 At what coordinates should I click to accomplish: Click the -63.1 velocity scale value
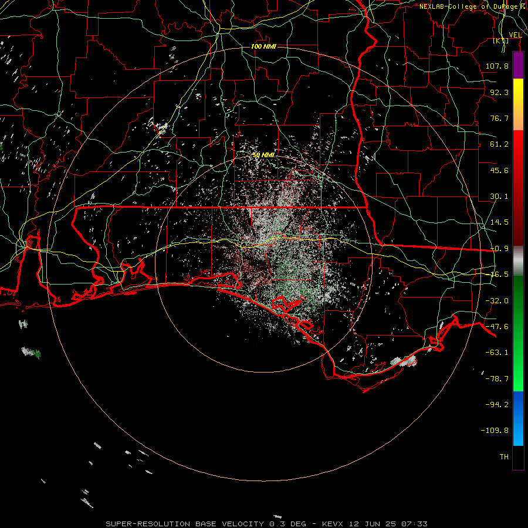point(497,353)
